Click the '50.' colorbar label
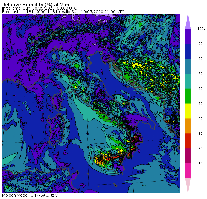 pos(201,104)
